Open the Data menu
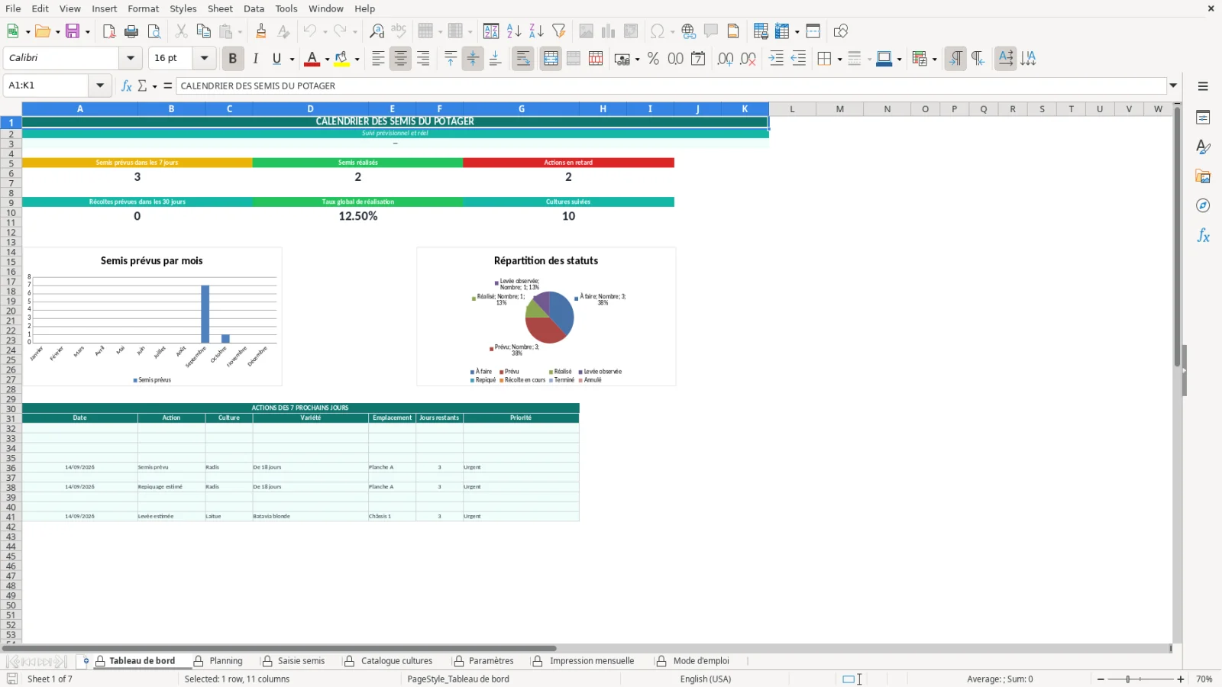1222x687 pixels. pos(254,8)
